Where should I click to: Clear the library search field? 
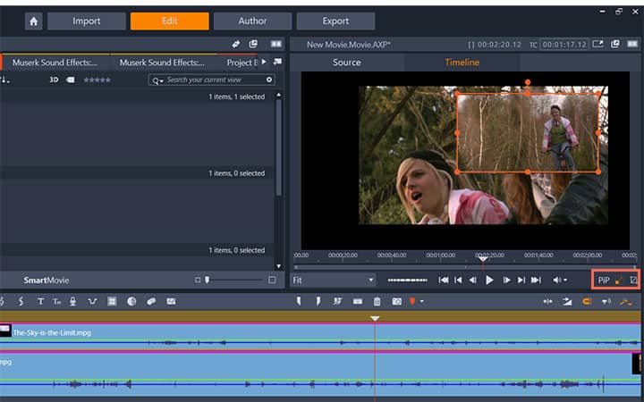[269, 80]
